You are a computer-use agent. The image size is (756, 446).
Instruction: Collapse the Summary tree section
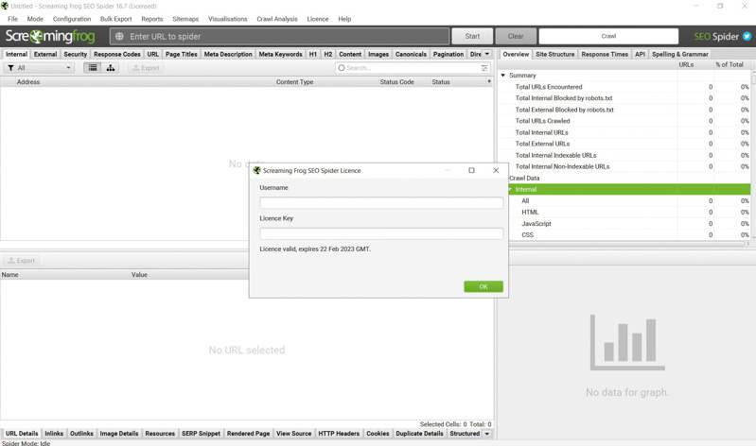click(503, 76)
